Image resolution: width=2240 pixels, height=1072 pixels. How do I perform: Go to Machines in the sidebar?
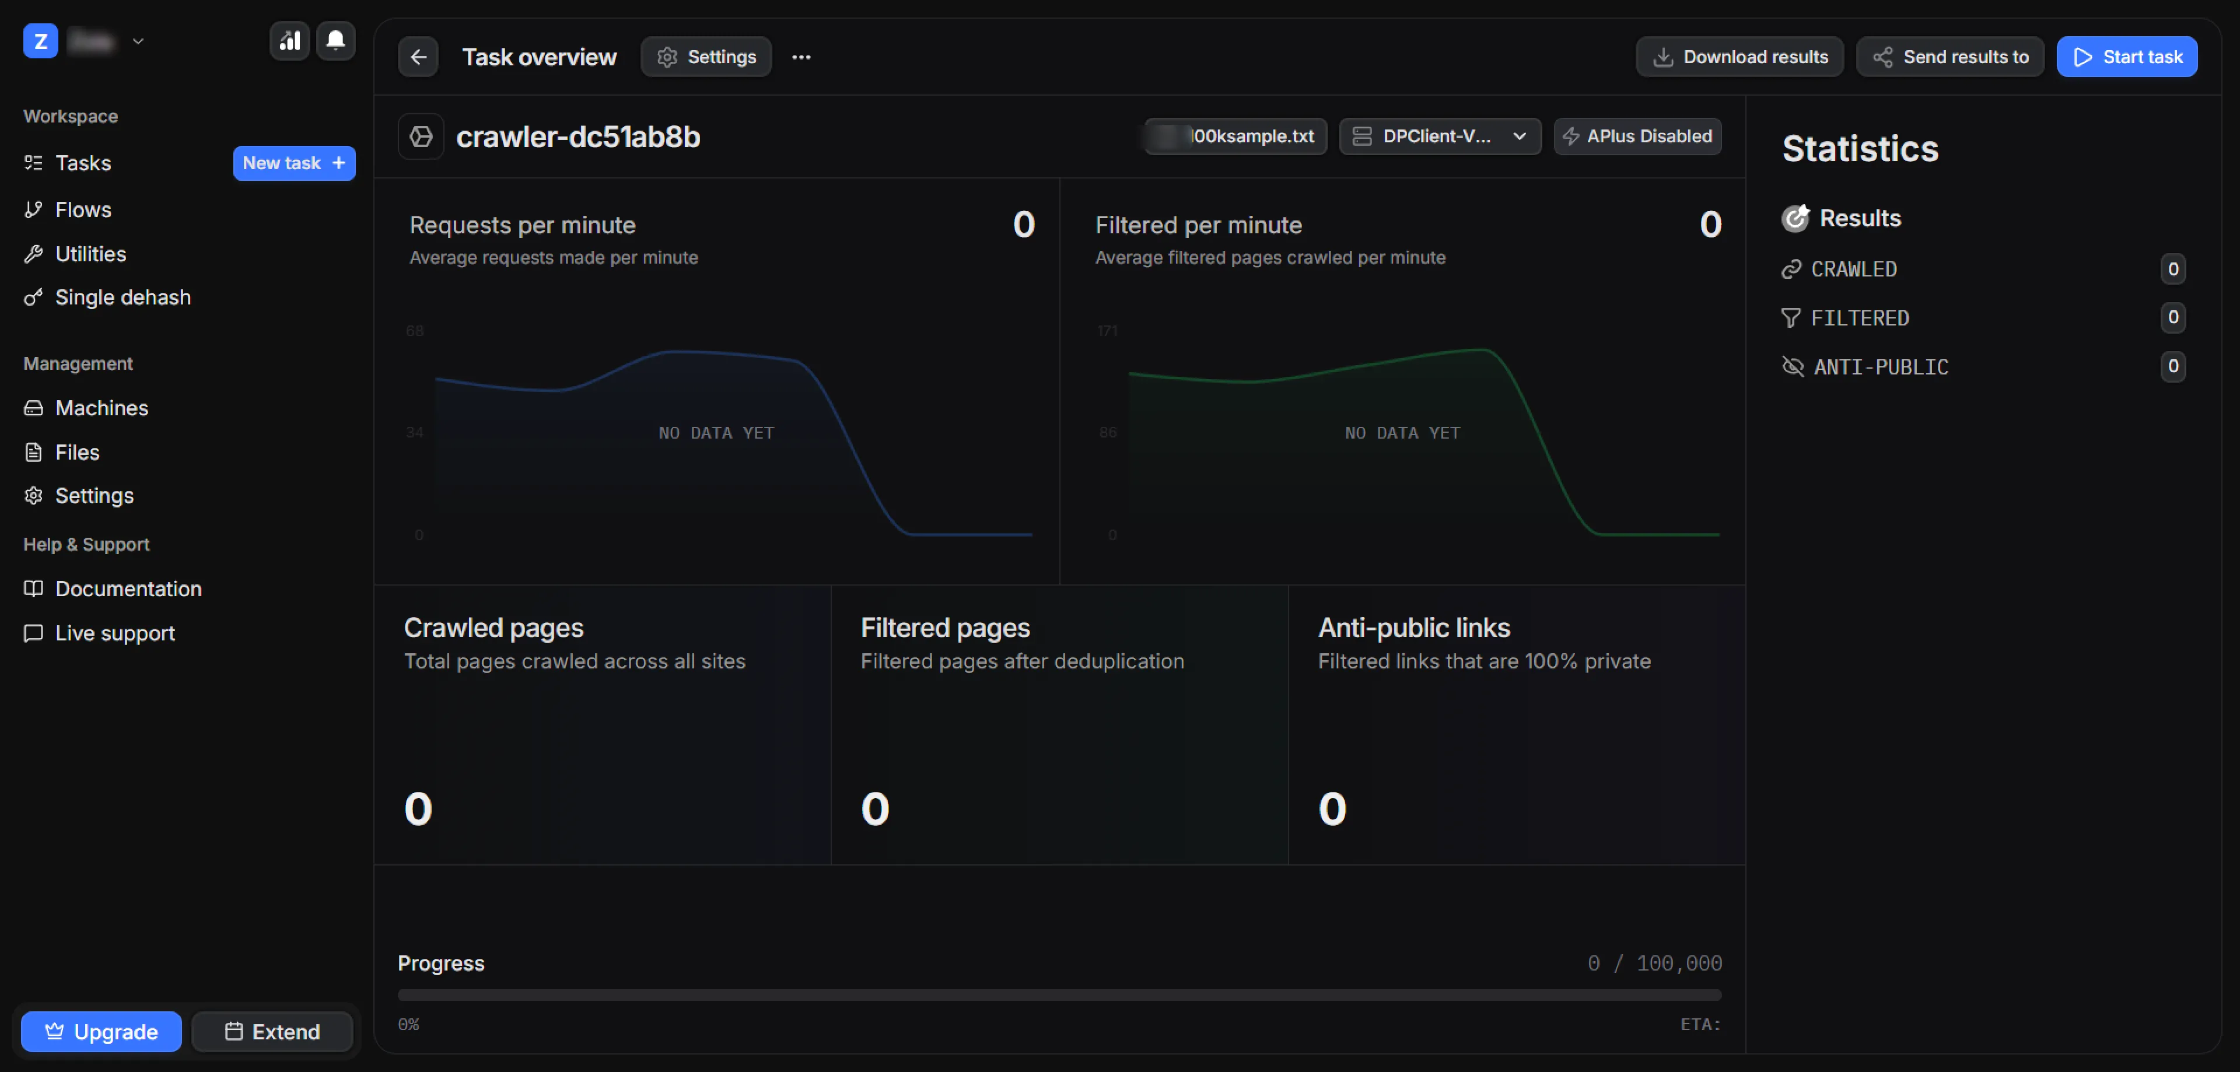pyautogui.click(x=101, y=408)
